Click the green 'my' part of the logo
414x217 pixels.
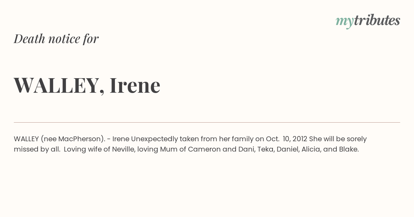[344, 22]
